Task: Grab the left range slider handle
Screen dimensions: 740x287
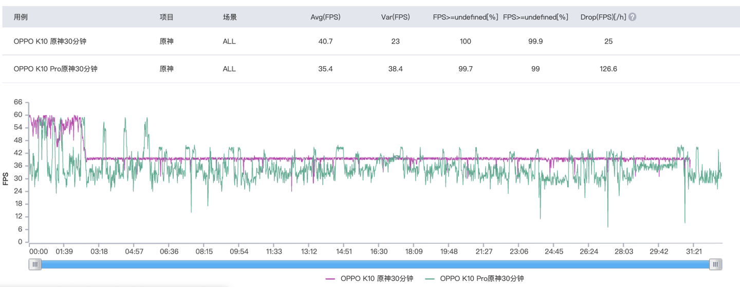Action: coord(35,264)
